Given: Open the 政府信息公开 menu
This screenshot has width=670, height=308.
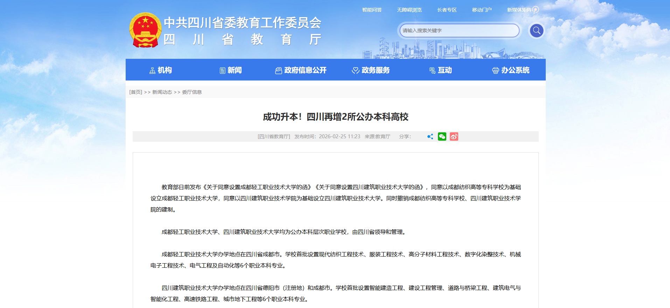Looking at the screenshot, I should 301,70.
